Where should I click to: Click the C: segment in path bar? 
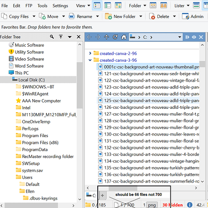click(145, 37)
